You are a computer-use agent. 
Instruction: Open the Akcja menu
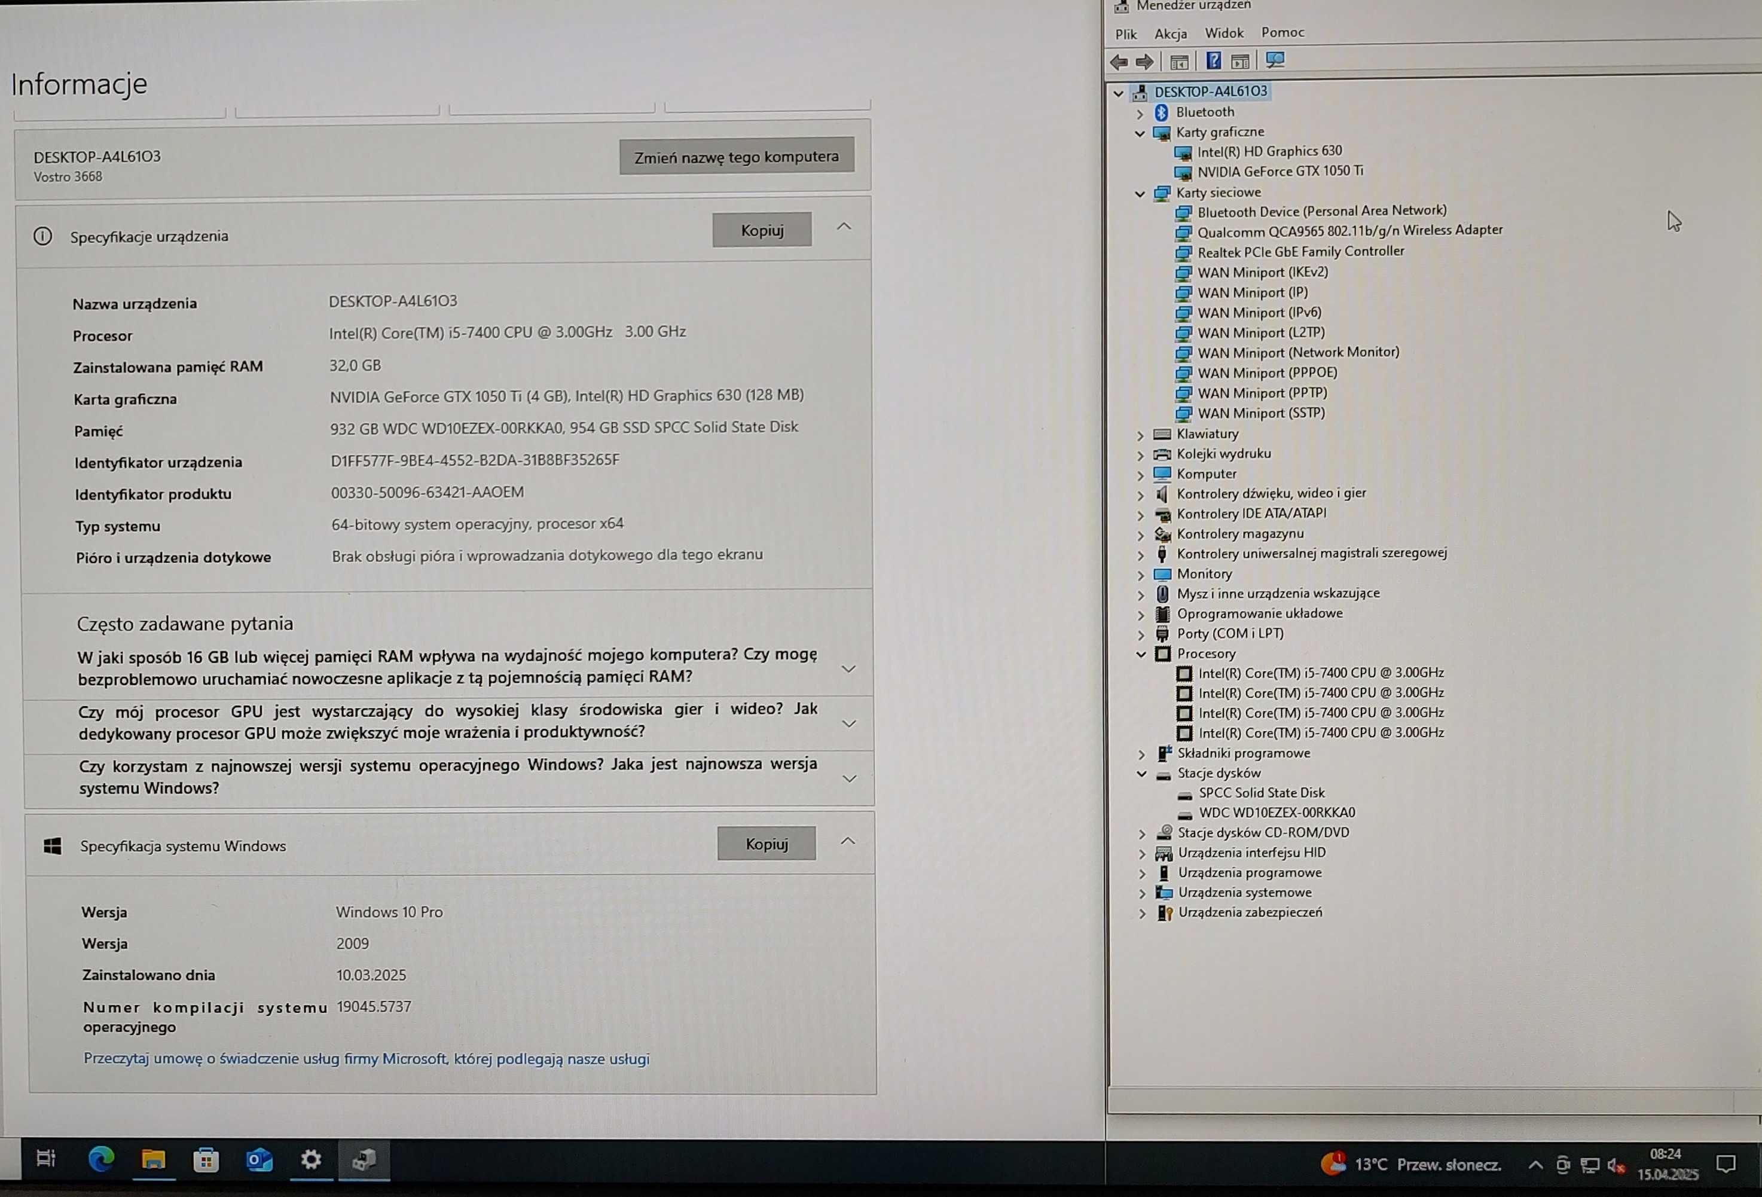coord(1171,33)
